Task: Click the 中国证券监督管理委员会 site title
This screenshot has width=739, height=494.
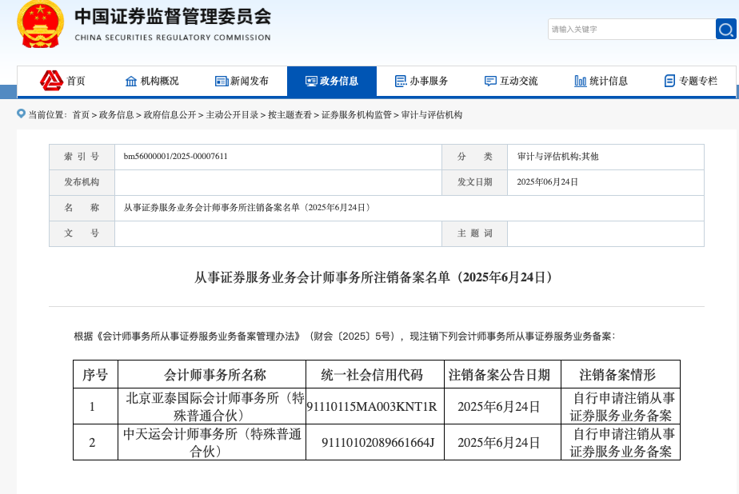Action: 172,18
